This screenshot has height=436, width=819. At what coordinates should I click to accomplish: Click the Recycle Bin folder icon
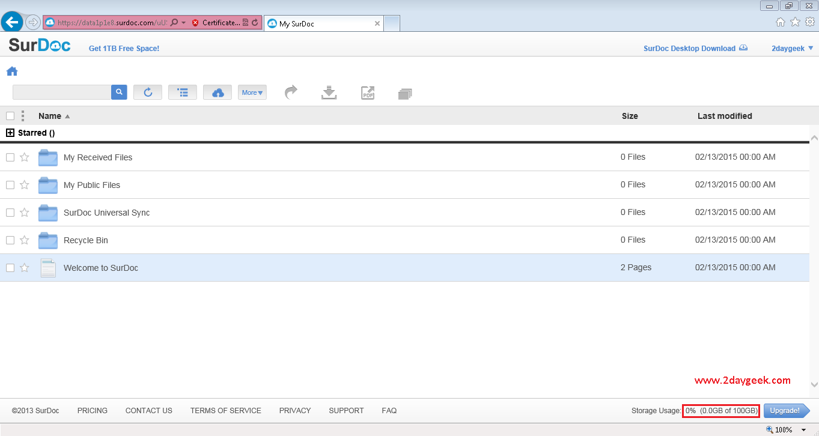click(x=48, y=240)
